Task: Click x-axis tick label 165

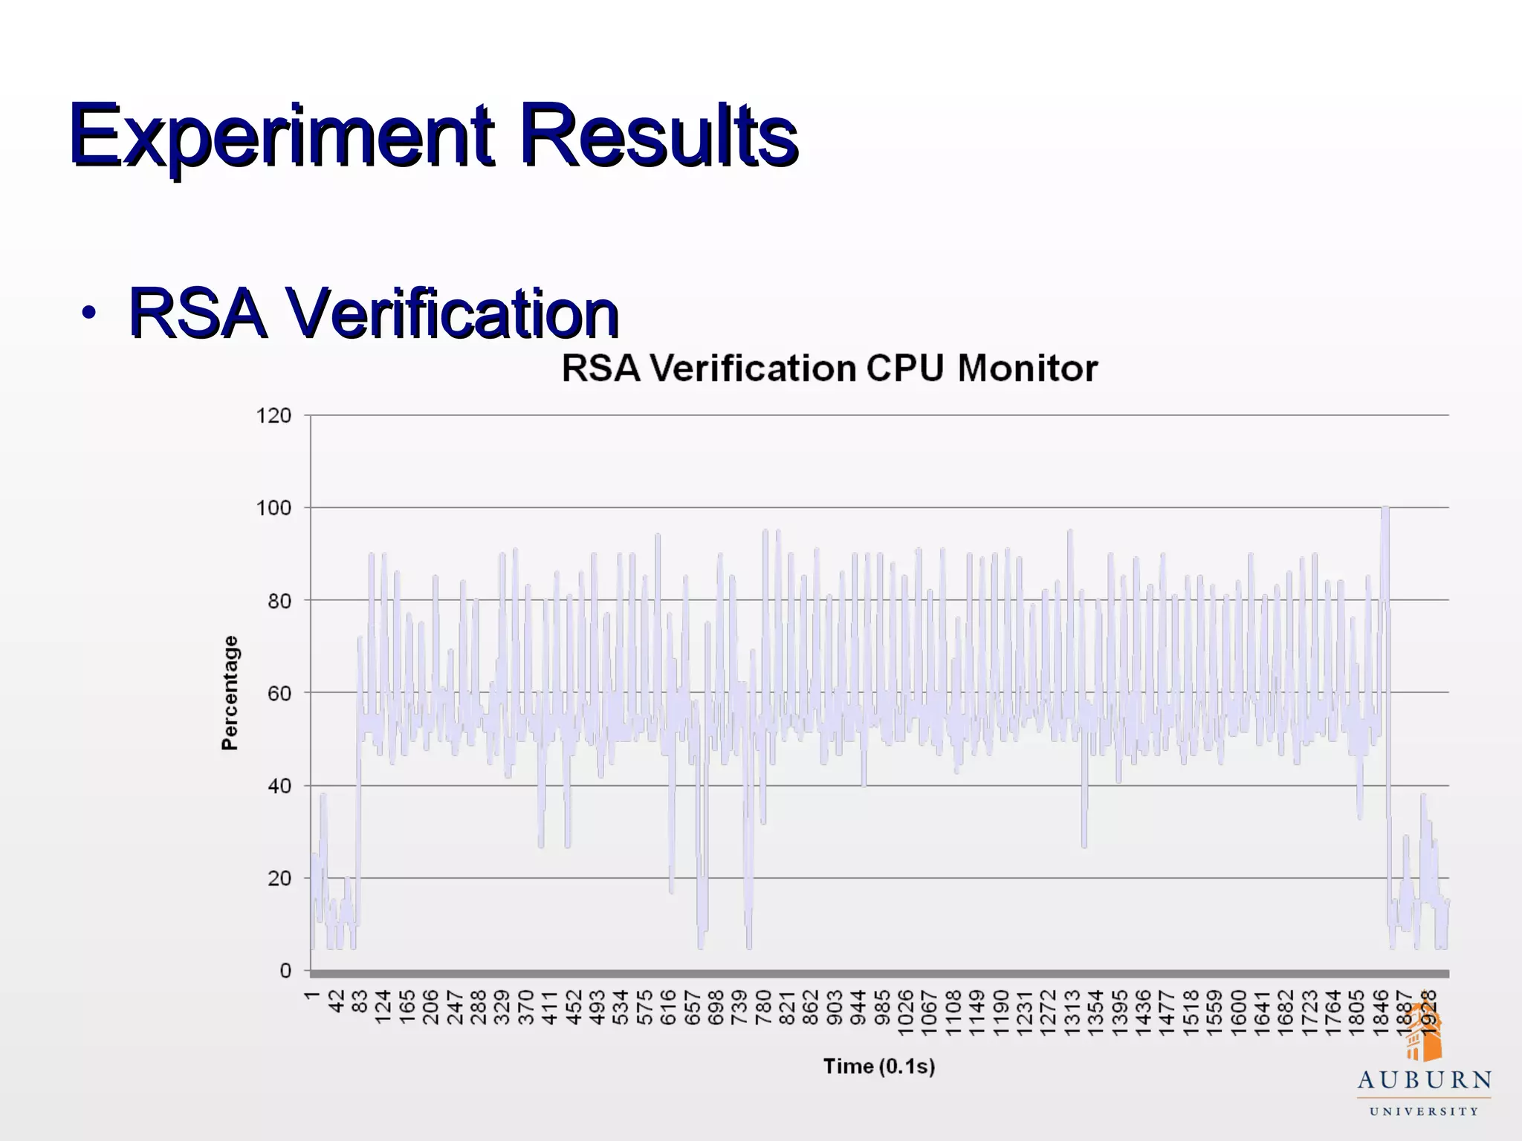Action: click(x=407, y=1007)
